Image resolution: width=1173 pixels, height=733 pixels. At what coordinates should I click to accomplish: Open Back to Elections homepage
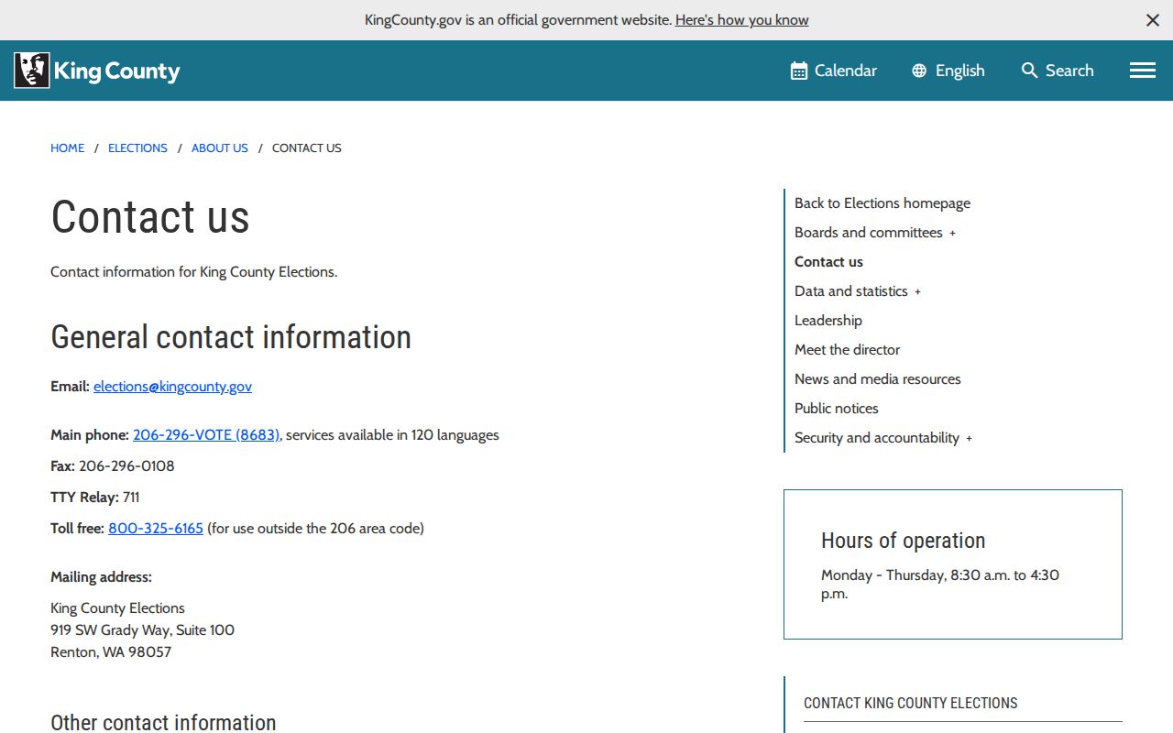[882, 203]
